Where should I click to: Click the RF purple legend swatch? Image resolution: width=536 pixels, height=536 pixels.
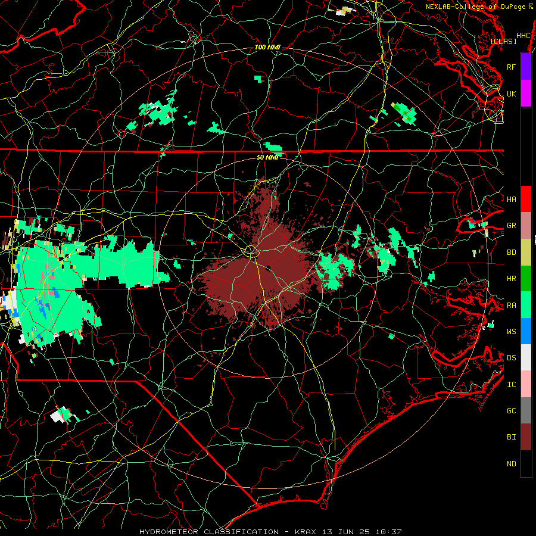[526, 67]
